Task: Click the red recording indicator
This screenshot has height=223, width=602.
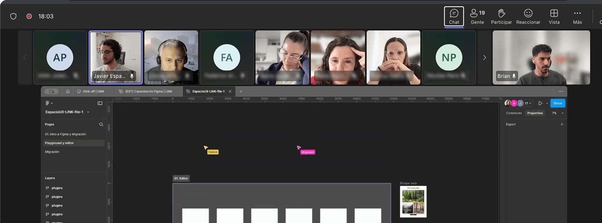Action: (x=29, y=16)
